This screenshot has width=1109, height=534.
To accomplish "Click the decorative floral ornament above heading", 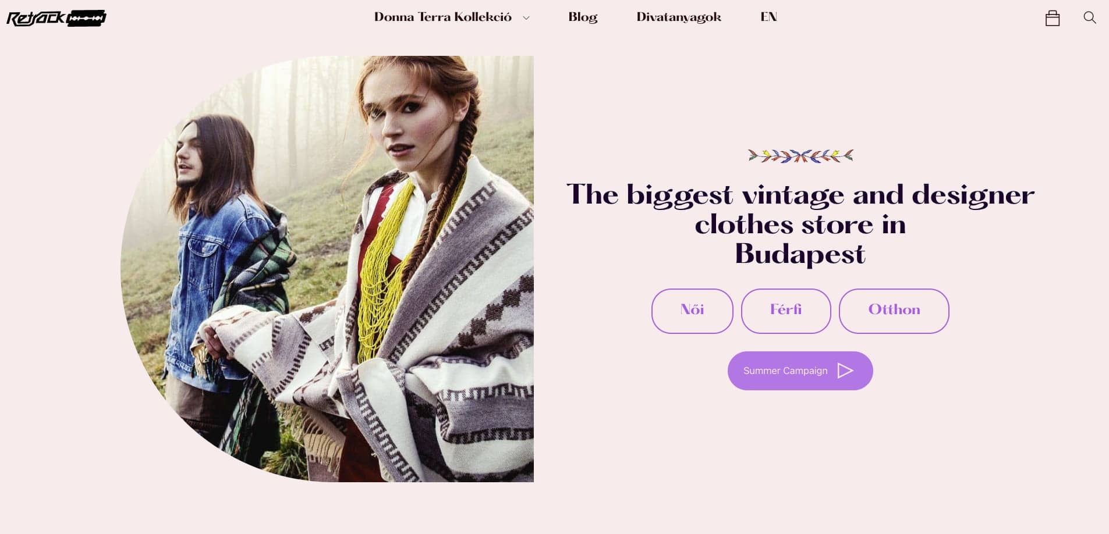I will point(800,156).
